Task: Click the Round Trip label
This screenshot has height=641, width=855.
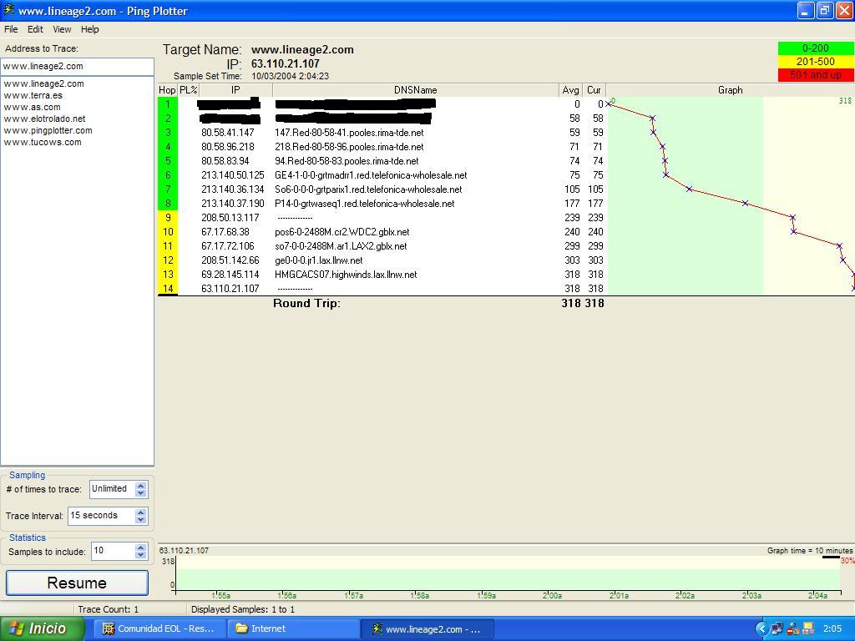Action: tap(307, 304)
